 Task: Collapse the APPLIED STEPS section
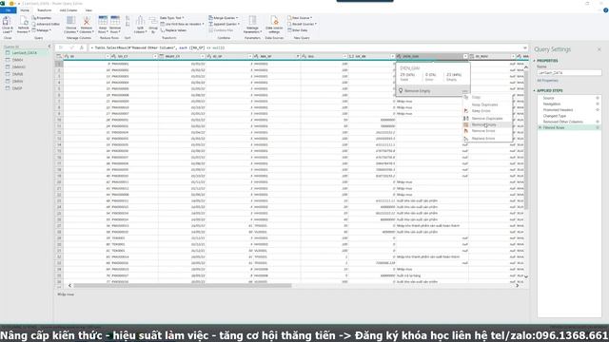pos(534,91)
